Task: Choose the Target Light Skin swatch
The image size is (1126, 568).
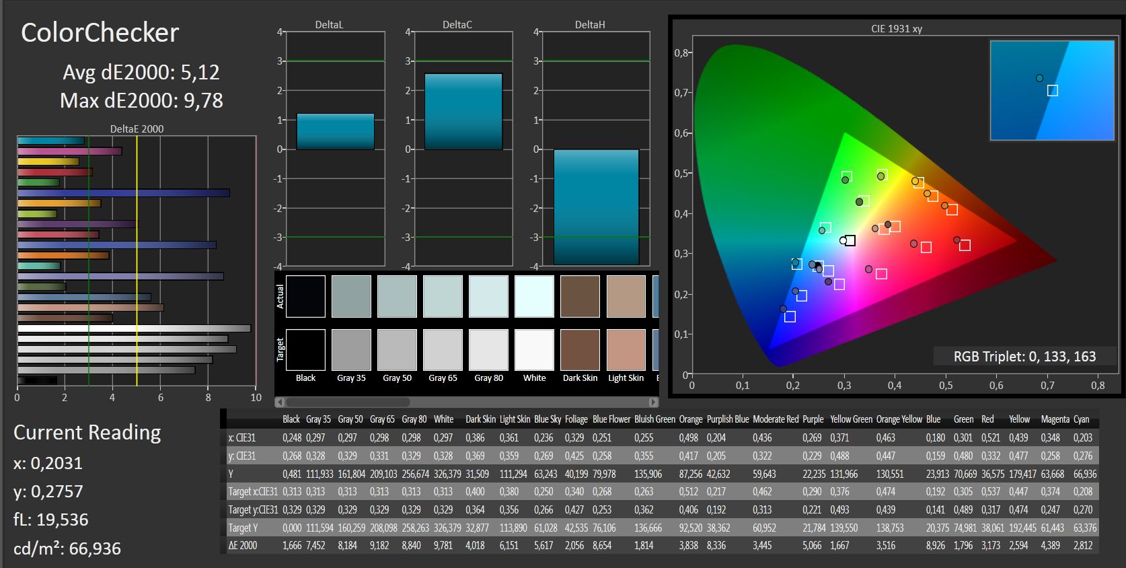Action: (x=626, y=350)
